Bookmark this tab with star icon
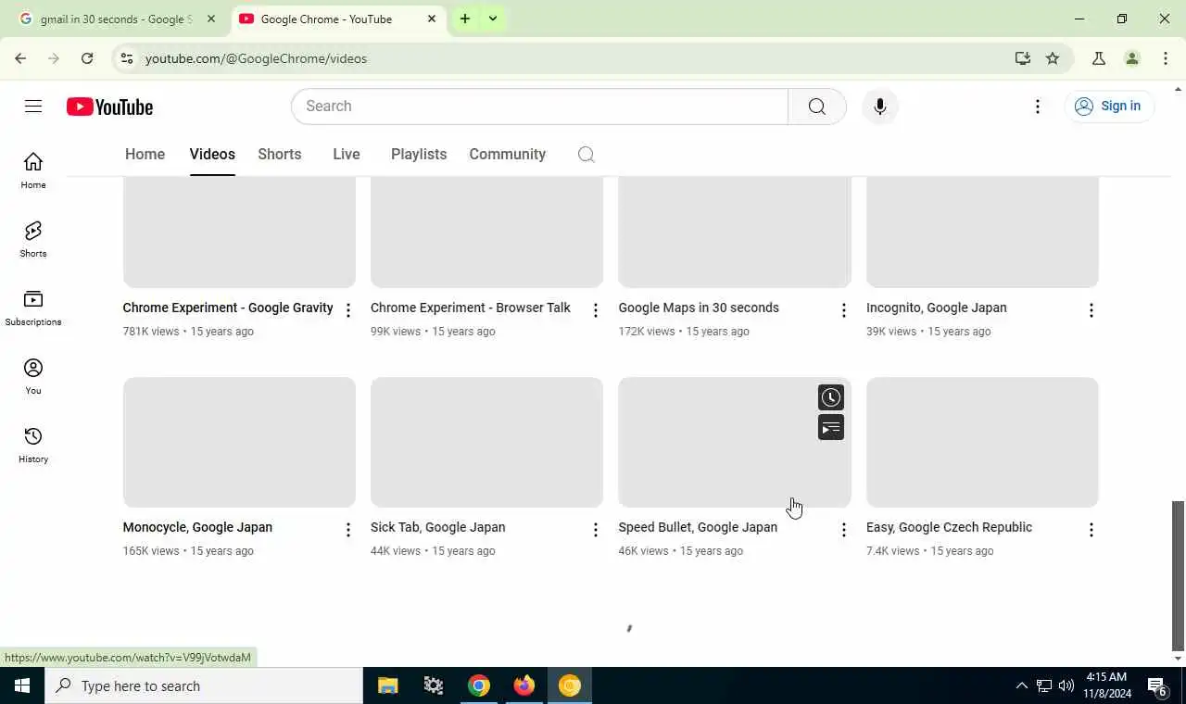Image resolution: width=1186 pixels, height=704 pixels. [x=1053, y=58]
